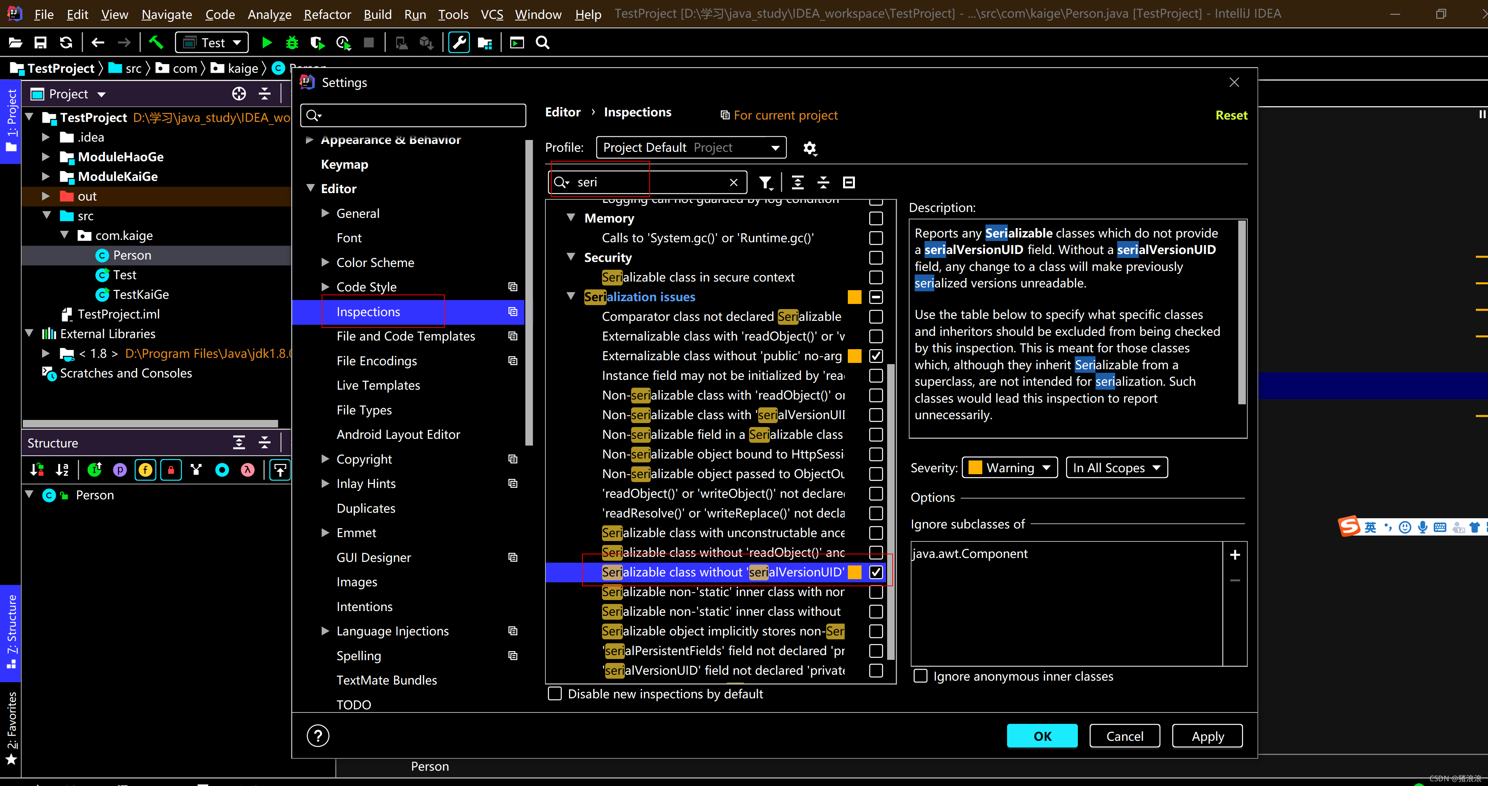Click the Build project hammer icon
This screenshot has width=1488, height=786.
tap(156, 43)
